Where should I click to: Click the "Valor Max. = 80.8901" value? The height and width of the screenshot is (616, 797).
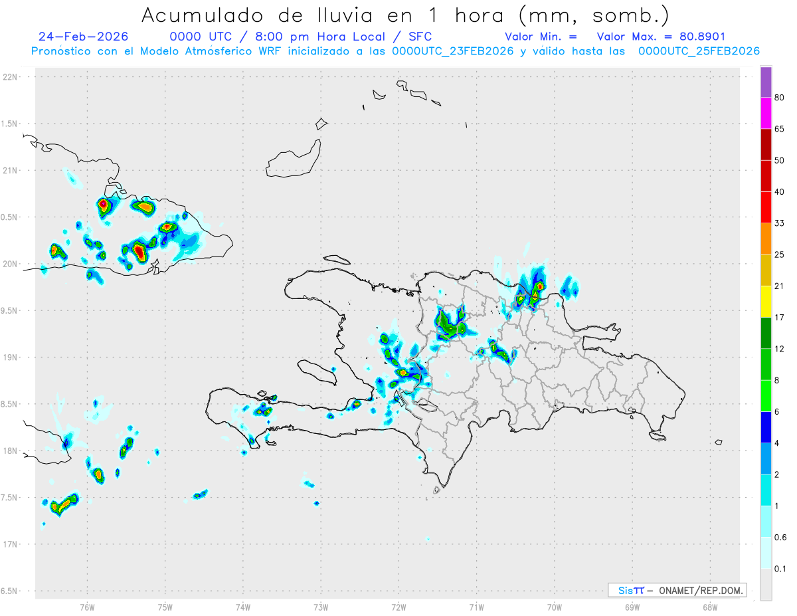(661, 37)
